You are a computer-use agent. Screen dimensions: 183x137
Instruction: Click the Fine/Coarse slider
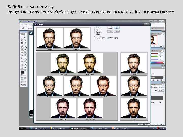point(99,39)
